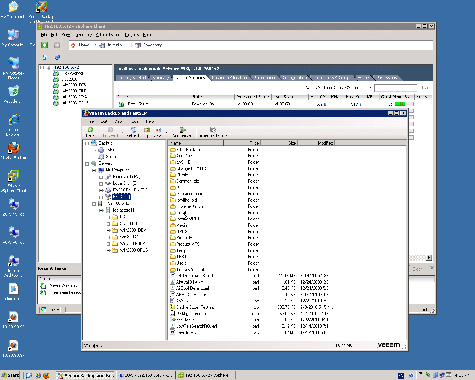
Task: Select DBMigration.doc file row
Action: point(188,314)
